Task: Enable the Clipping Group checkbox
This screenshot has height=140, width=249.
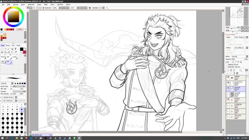Action: click(227, 65)
